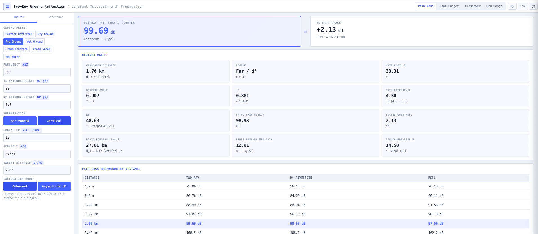Click the Frequency MHz input field
The image size is (538, 234).
[37, 72]
